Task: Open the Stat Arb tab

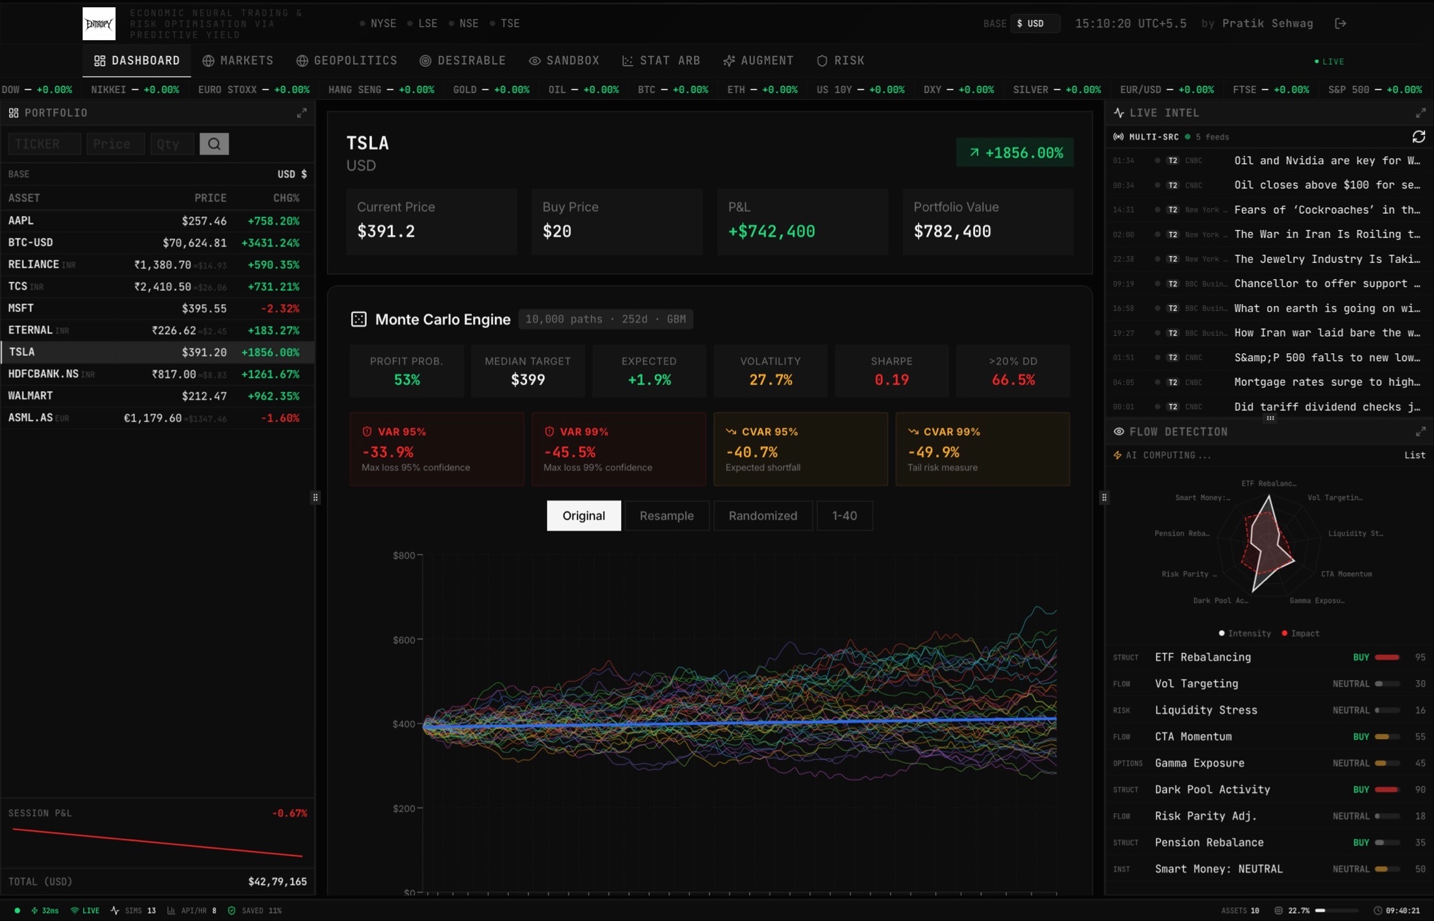Action: pyautogui.click(x=661, y=60)
